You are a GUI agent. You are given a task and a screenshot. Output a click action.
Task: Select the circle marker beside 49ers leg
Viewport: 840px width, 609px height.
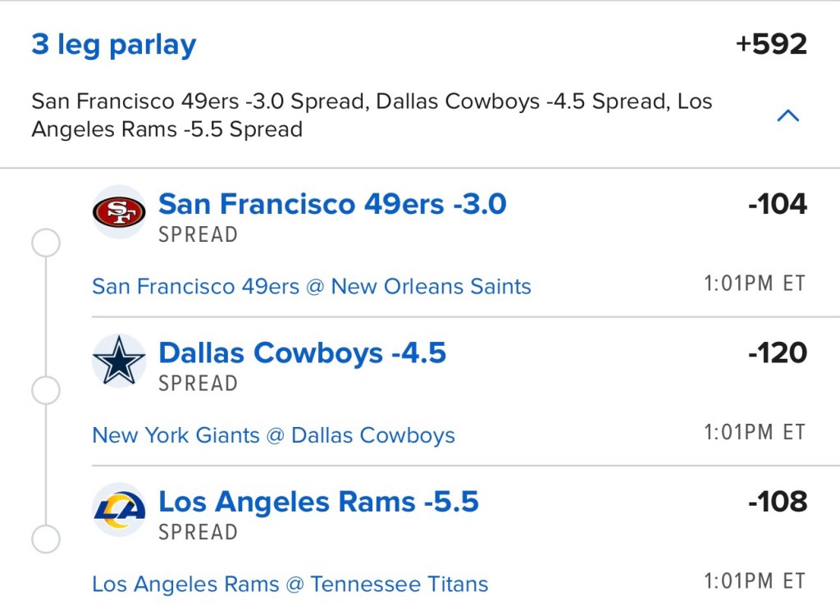click(45, 243)
